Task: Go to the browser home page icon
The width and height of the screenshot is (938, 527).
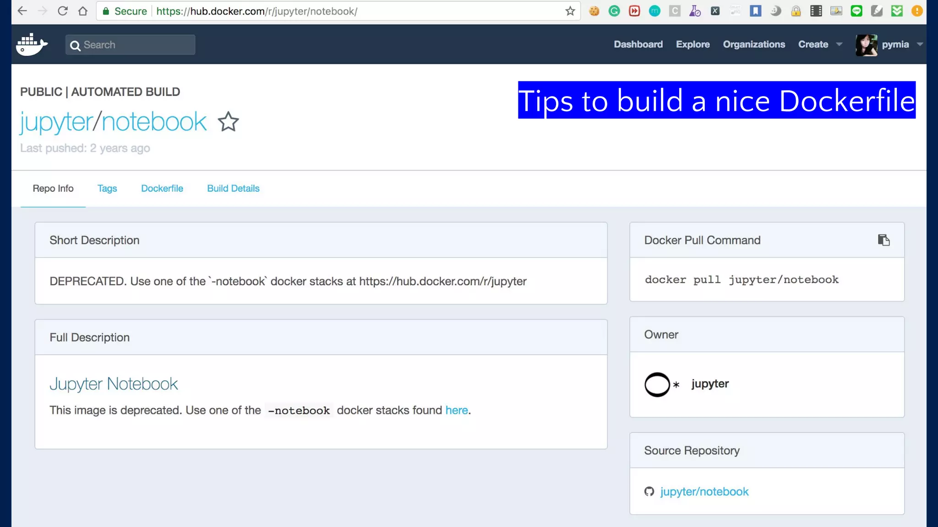Action: point(83,11)
